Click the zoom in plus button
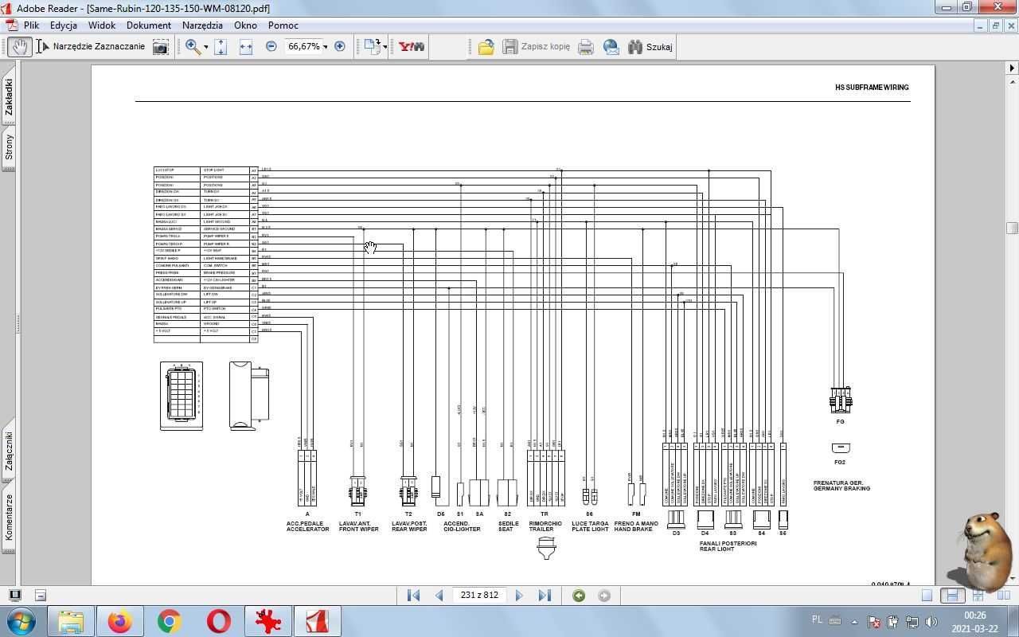 (340, 47)
